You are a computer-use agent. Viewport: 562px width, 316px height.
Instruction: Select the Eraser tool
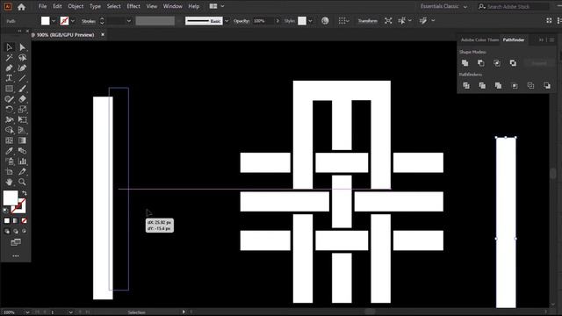click(x=22, y=99)
